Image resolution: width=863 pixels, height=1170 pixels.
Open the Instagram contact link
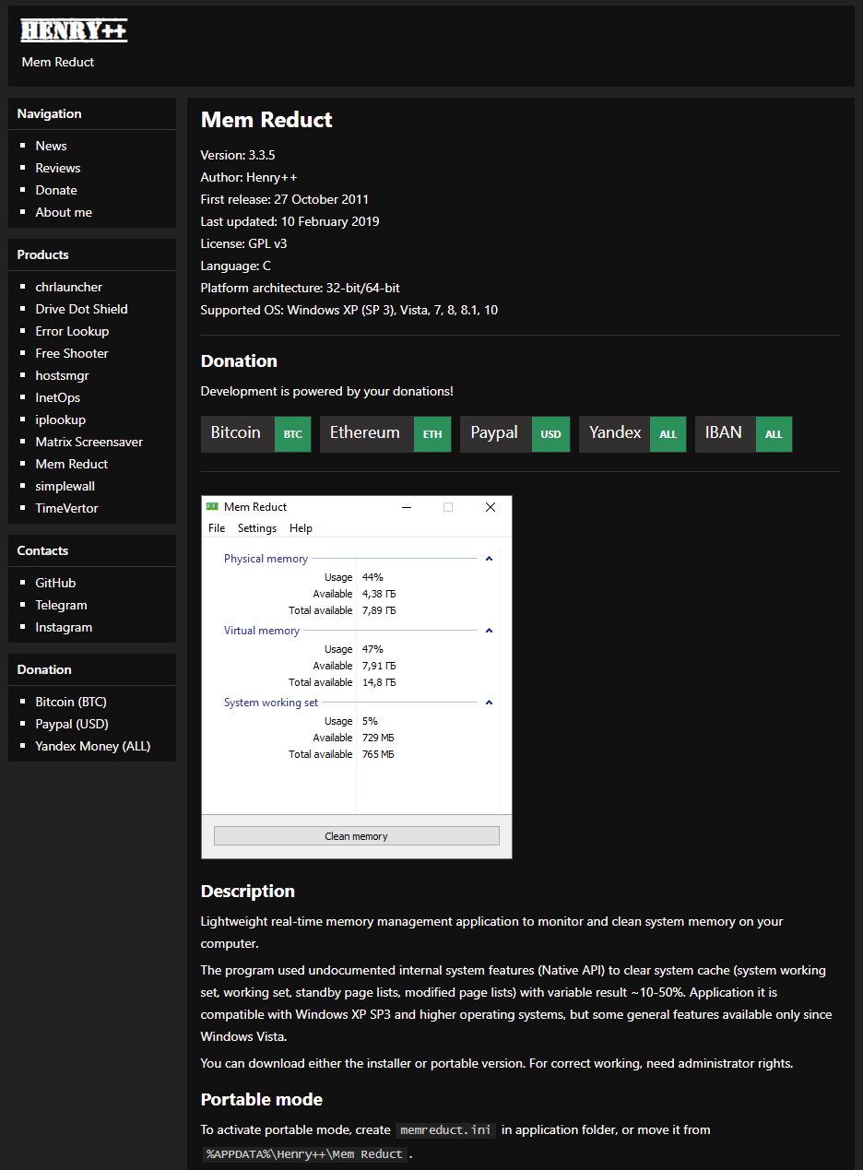64,627
